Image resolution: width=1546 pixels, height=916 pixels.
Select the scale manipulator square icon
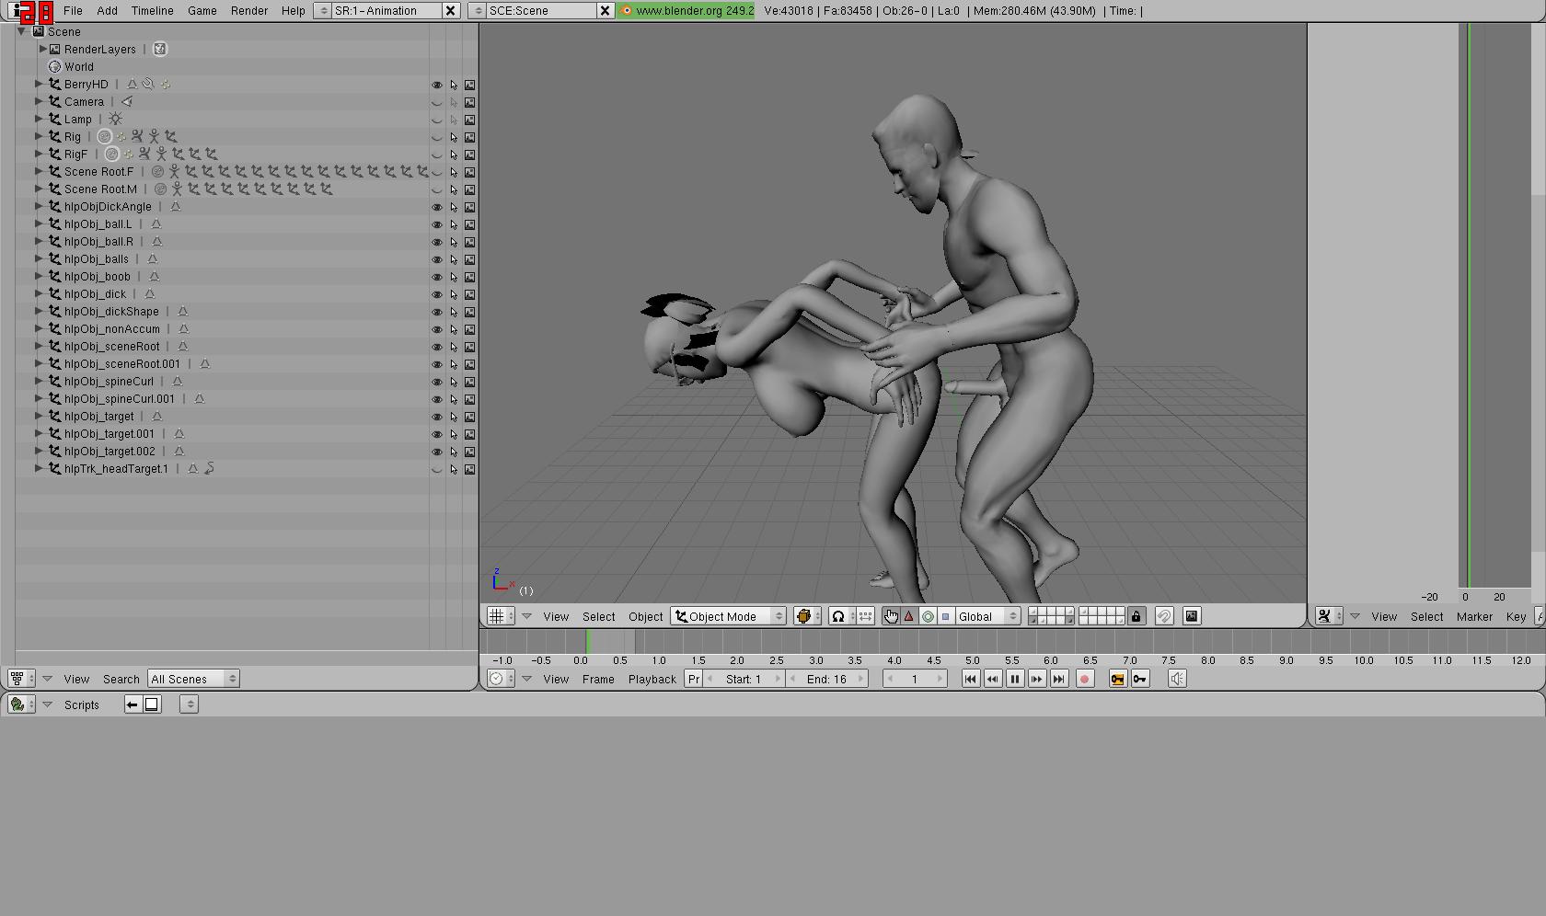[945, 616]
